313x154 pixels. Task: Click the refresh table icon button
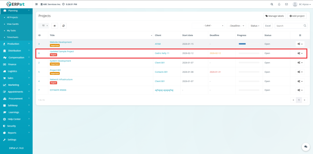tap(63, 26)
